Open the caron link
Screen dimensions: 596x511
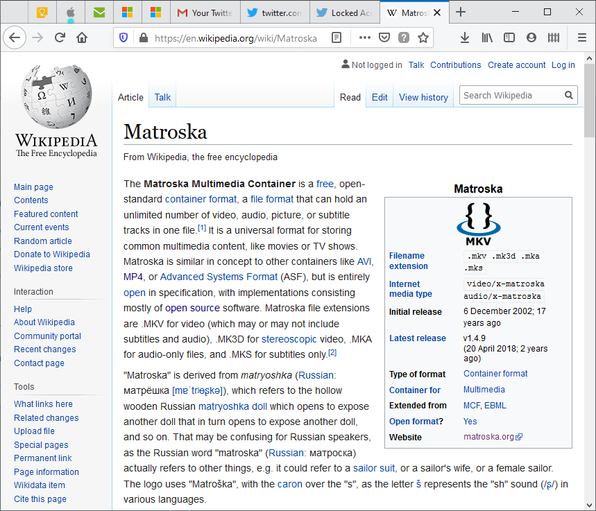289,484
